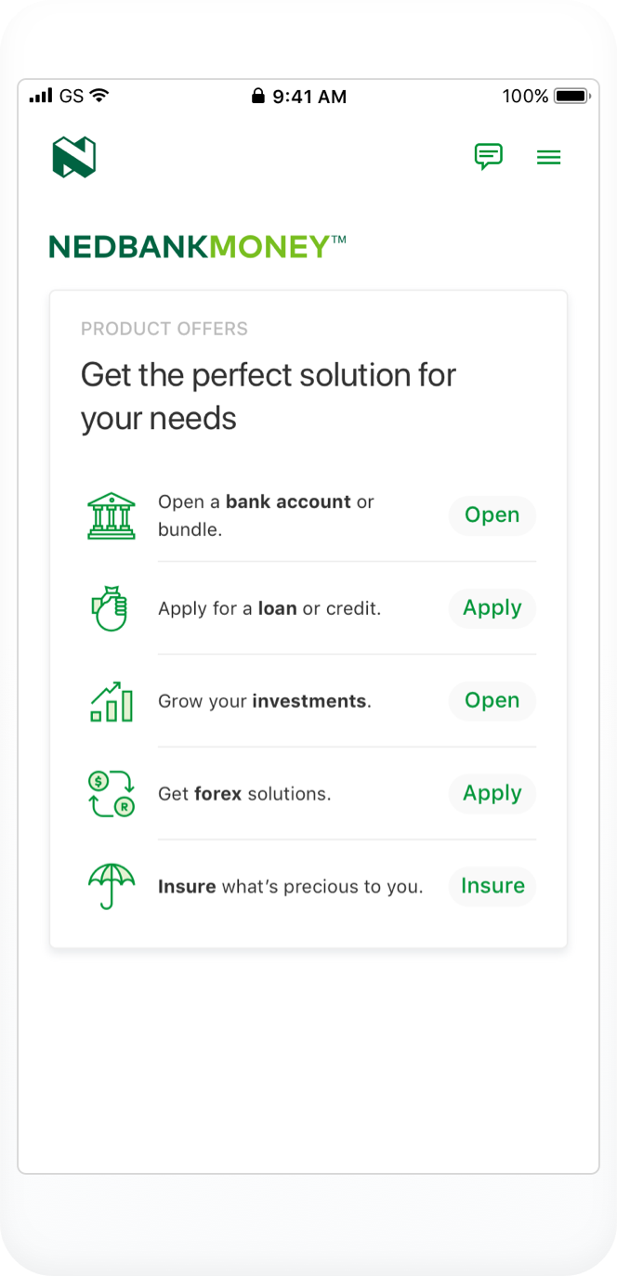617x1276 pixels.
Task: Tap the battery indicator in status bar
Action: pyautogui.click(x=571, y=96)
